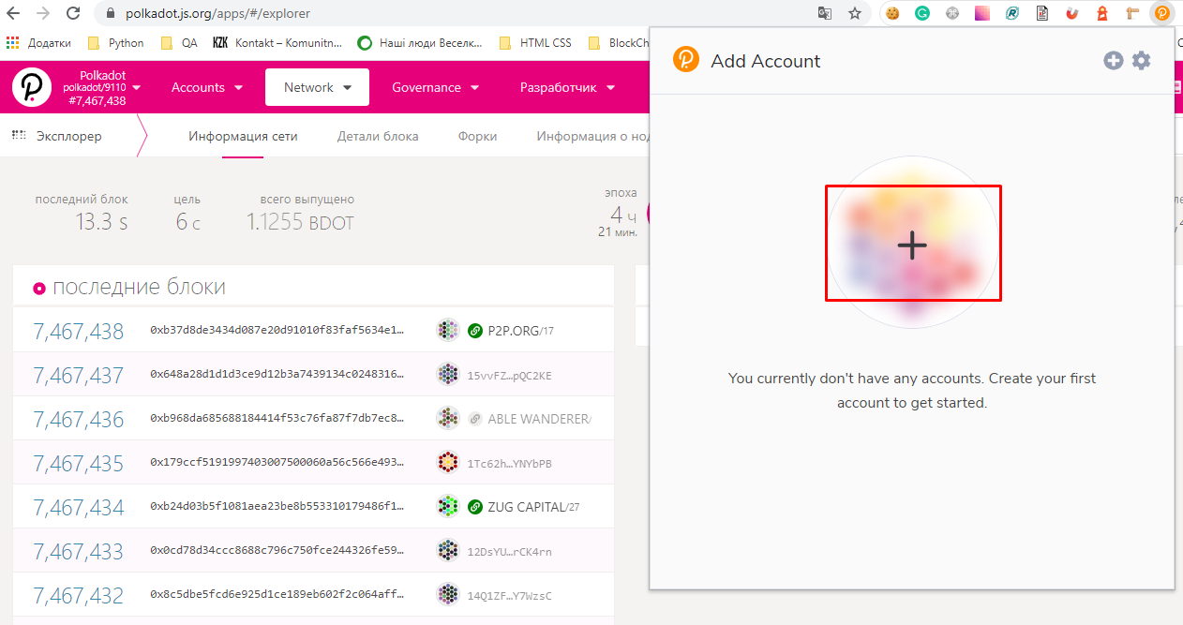The width and height of the screenshot is (1183, 625).
Task: Click the 15vvFZ...pQC2KE validator address
Action: tap(510, 376)
